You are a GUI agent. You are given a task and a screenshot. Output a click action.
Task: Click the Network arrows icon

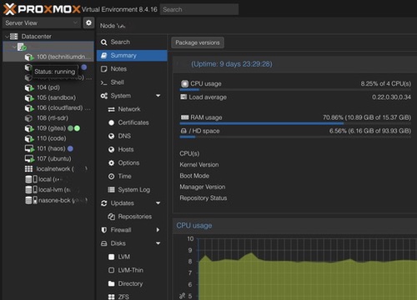click(111, 109)
